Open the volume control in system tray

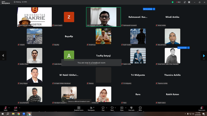click(193, 114)
